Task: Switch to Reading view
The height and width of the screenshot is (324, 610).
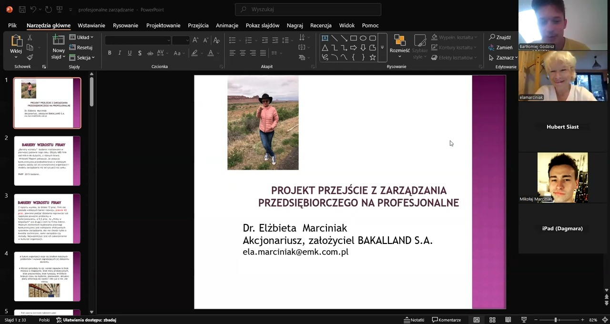Action: coord(508,320)
